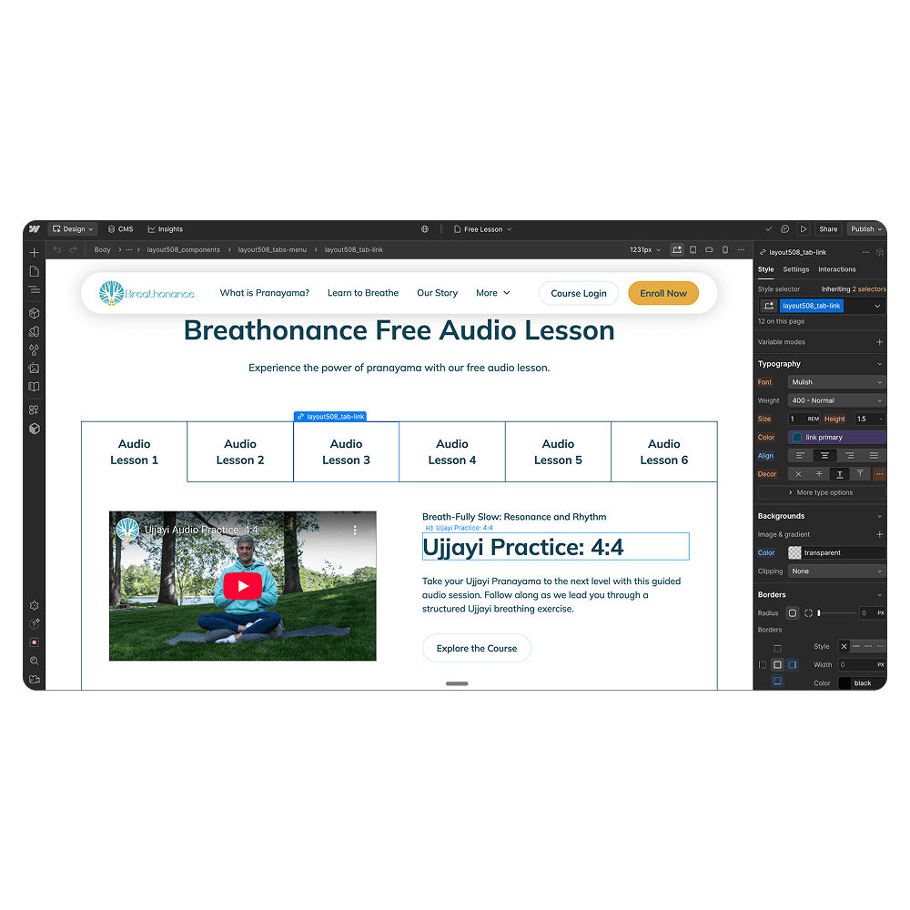Remove text decoration with the X option
910x910 pixels.
point(798,473)
